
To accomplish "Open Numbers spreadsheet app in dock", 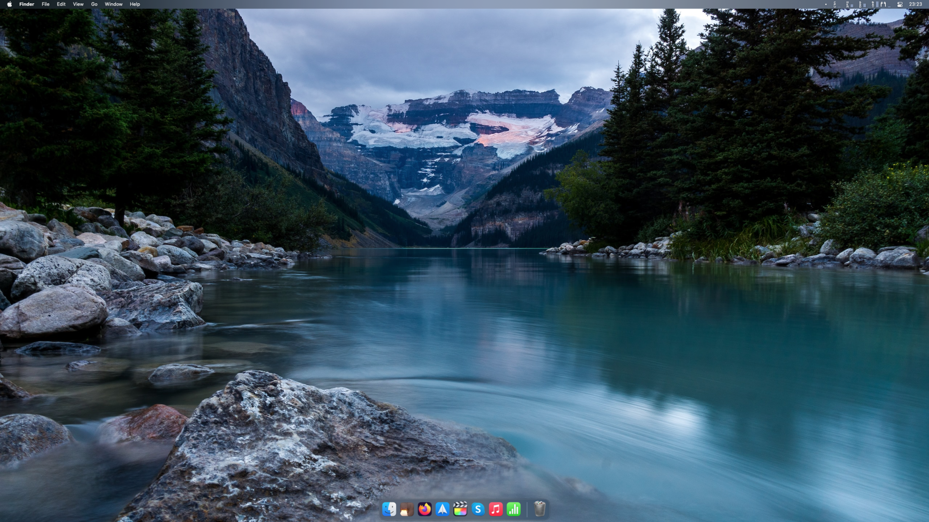I will [513, 509].
